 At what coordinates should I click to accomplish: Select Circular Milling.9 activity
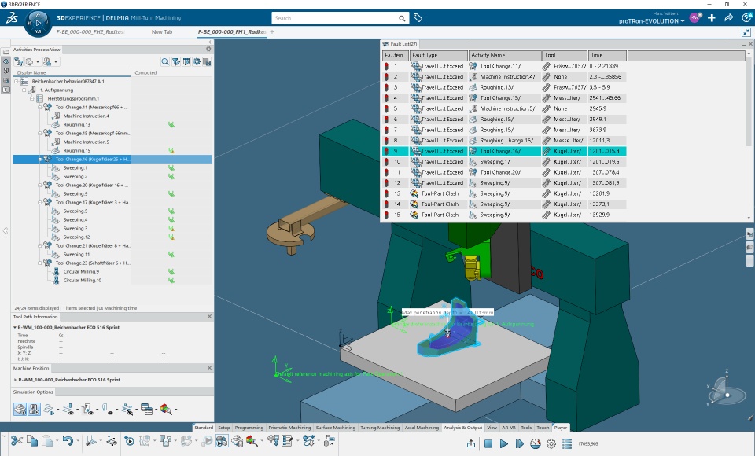click(81, 271)
